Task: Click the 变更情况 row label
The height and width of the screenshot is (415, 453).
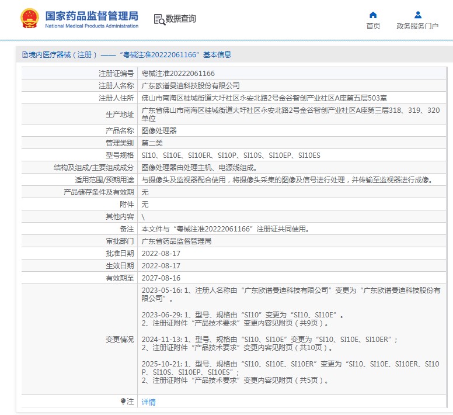Action: click(120, 339)
